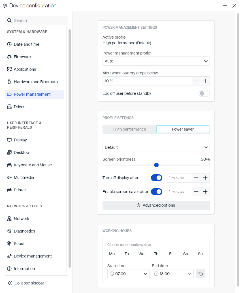Increase battery alert percentage with plus
Screen dimensions: 241x293
(x=205, y=81)
